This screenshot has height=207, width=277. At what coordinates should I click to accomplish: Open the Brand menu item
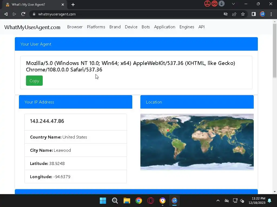(115, 27)
